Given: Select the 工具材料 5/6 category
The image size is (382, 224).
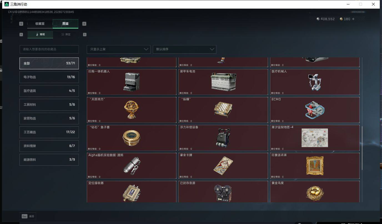Looking at the screenshot, I should (x=49, y=105).
